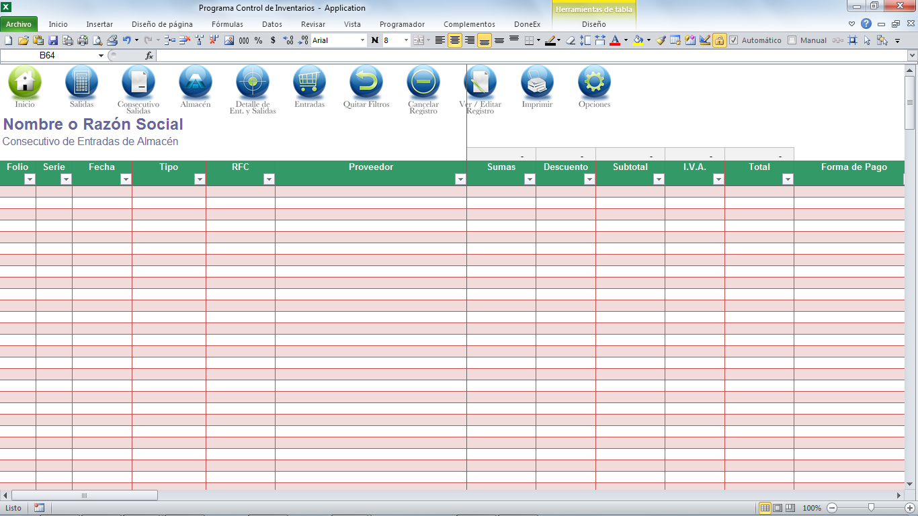Open the Opciones gear icon
The width and height of the screenshot is (918, 516).
[594, 82]
